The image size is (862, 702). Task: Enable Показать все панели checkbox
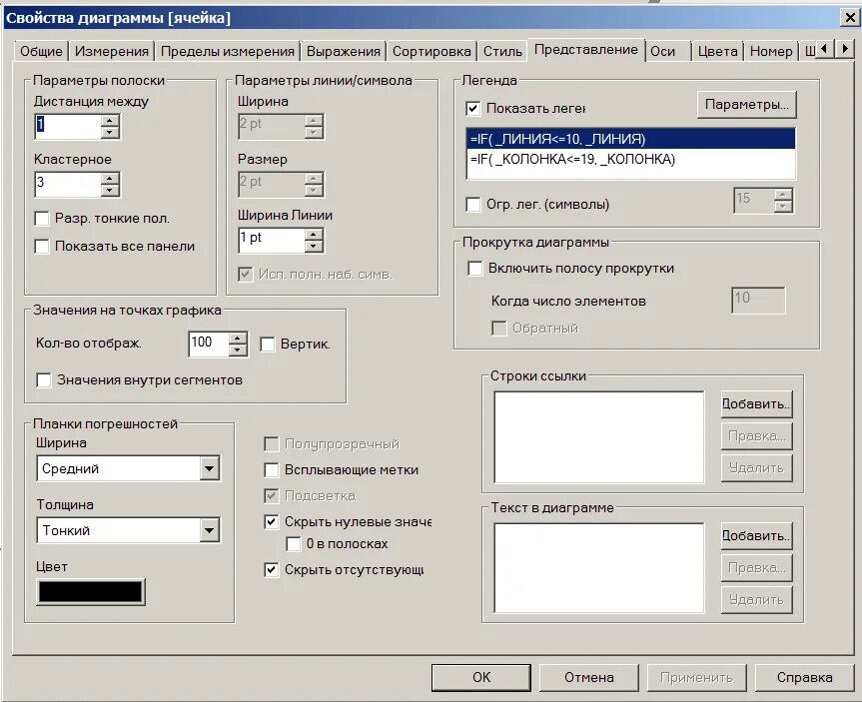pos(42,246)
